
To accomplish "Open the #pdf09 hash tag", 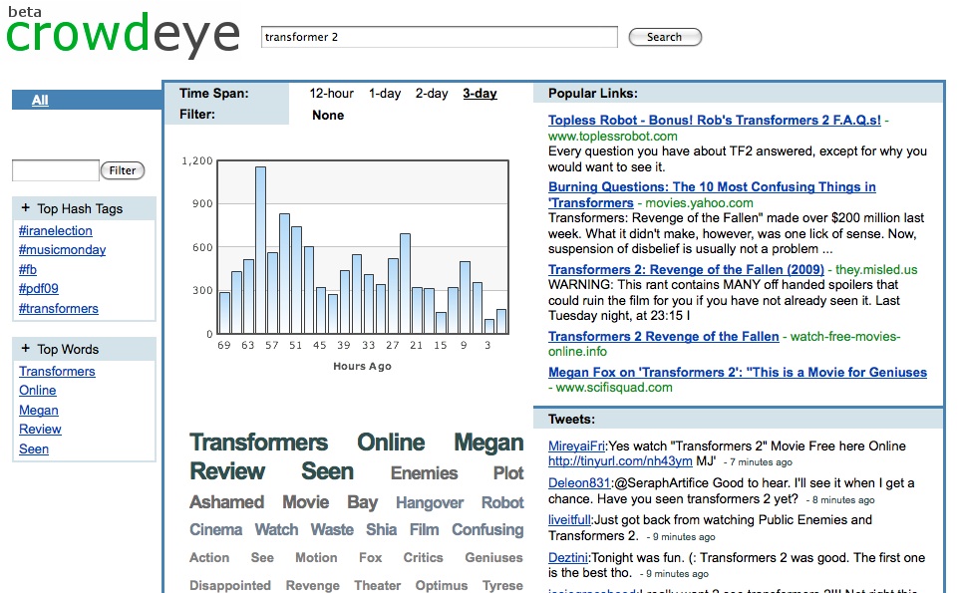I will [x=39, y=289].
